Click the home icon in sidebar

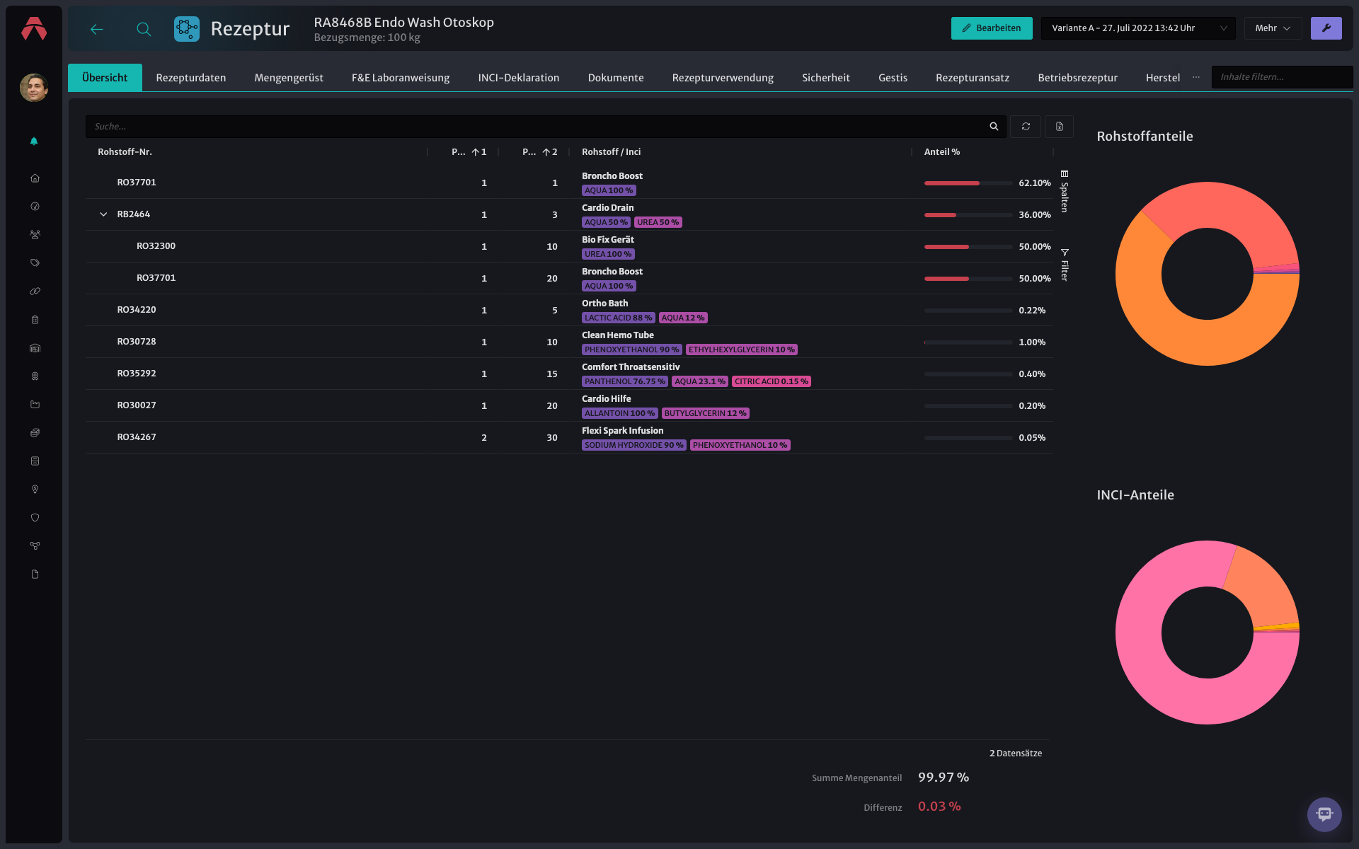point(35,178)
